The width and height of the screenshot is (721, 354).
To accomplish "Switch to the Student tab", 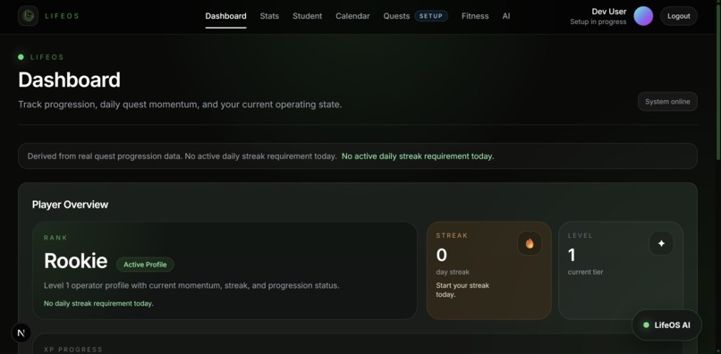I will coord(307,16).
